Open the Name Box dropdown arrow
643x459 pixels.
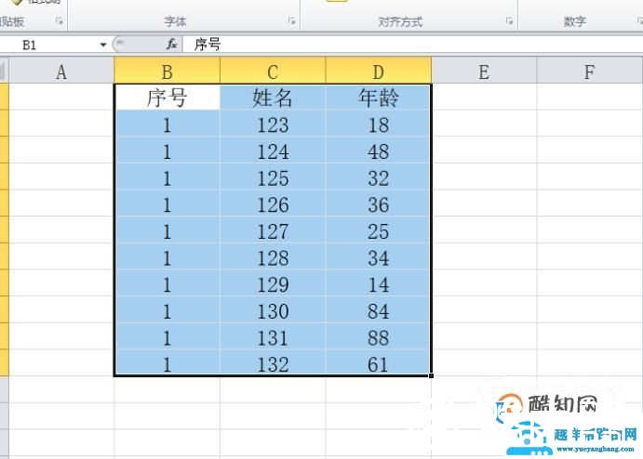click(103, 45)
